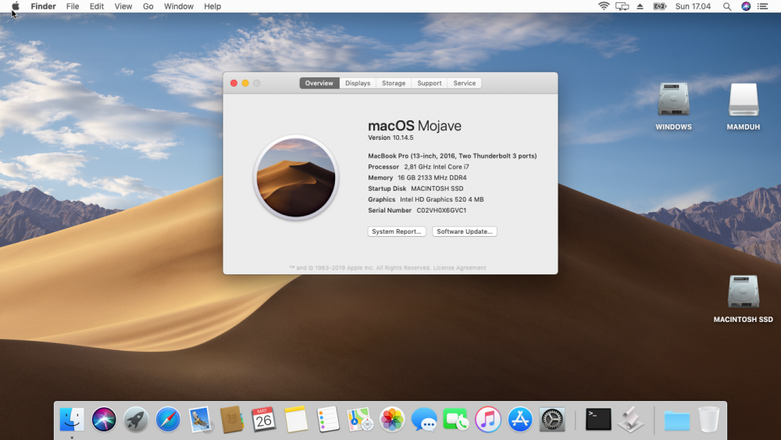The height and width of the screenshot is (440, 781).
Task: Open Photos app in the Dock
Action: [392, 420]
